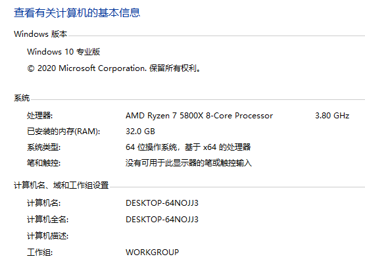Viewport: 365px width, 265px height.
Task: Select the Windows 版本 section header
Action: 41,34
